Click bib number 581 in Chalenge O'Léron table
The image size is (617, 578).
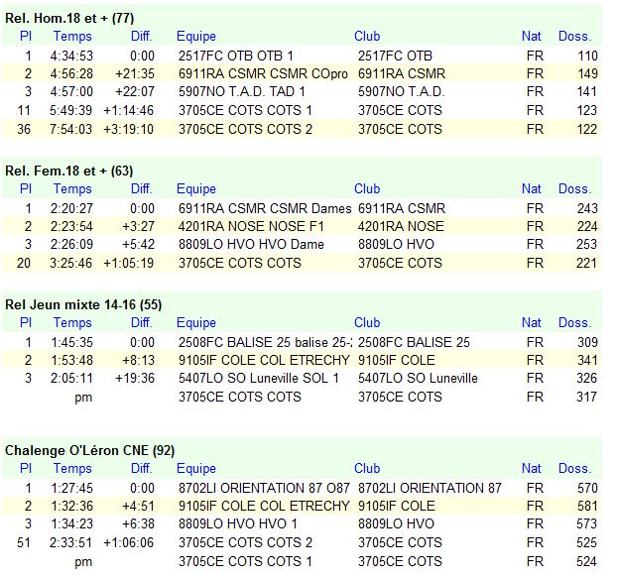pyautogui.click(x=587, y=506)
